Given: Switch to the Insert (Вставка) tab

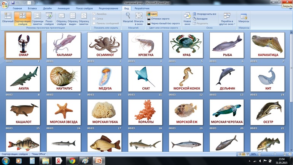Looking at the screenshot, I should pyautogui.click(x=32, y=8).
